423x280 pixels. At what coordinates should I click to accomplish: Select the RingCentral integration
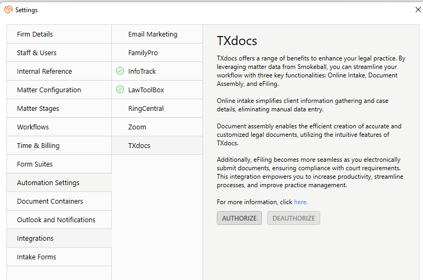[x=157, y=108]
